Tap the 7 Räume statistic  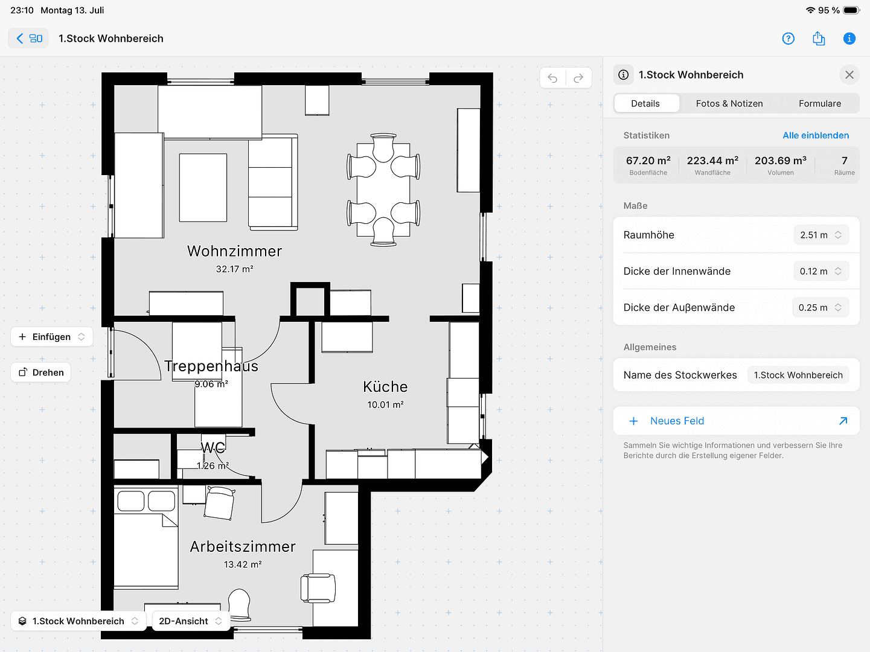click(x=844, y=165)
